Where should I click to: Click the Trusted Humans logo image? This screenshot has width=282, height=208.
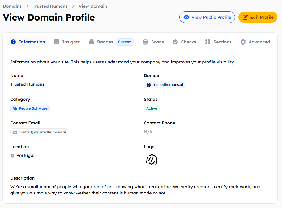coord(151,160)
